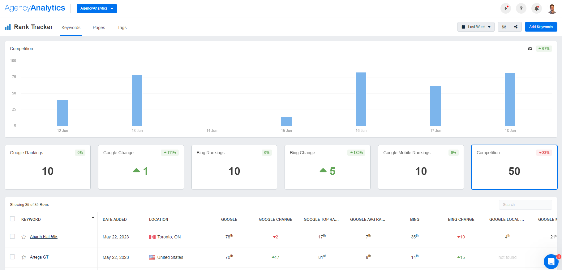Open the AgencyAnalytics campaign dropdown
This screenshot has width=562, height=270.
[97, 9]
